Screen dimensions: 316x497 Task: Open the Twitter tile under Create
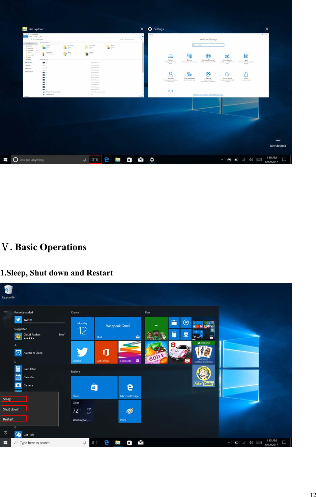(x=83, y=352)
